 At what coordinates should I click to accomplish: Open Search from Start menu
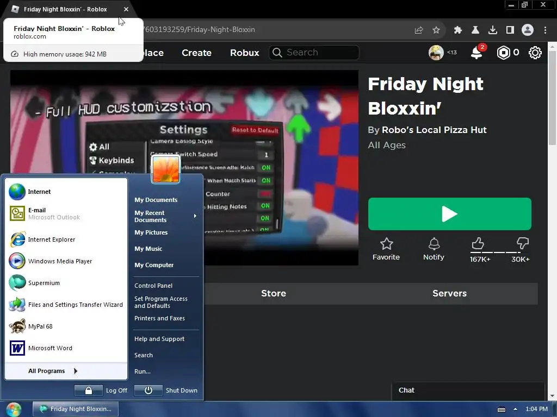pyautogui.click(x=144, y=355)
